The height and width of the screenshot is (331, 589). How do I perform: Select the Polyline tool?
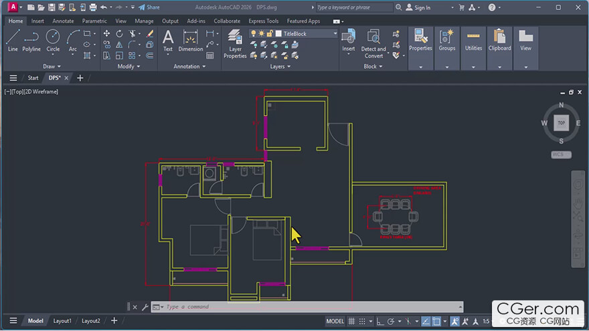pos(31,41)
